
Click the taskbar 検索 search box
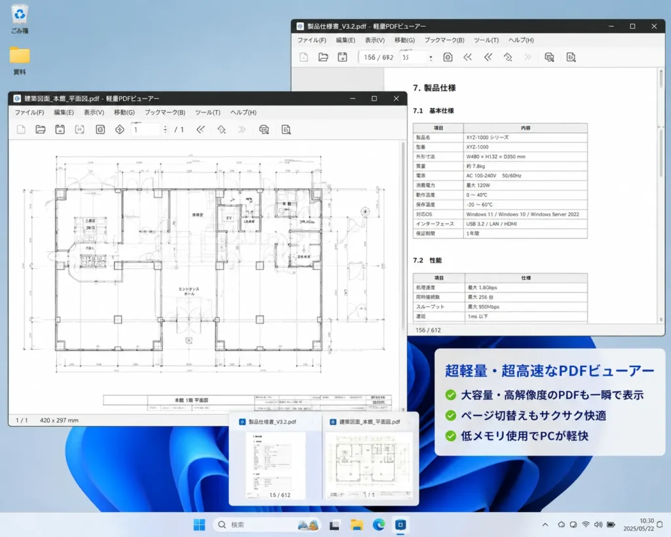[x=267, y=525]
